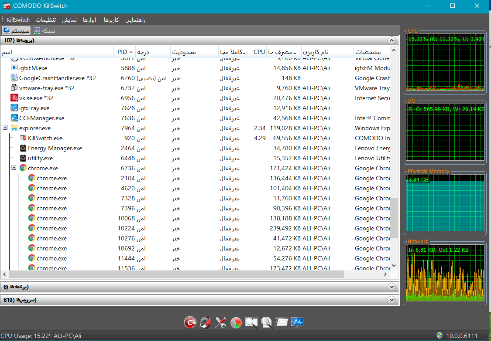Open the تنظیمات menu
Image resolution: width=491 pixels, height=341 pixels.
click(x=46, y=20)
